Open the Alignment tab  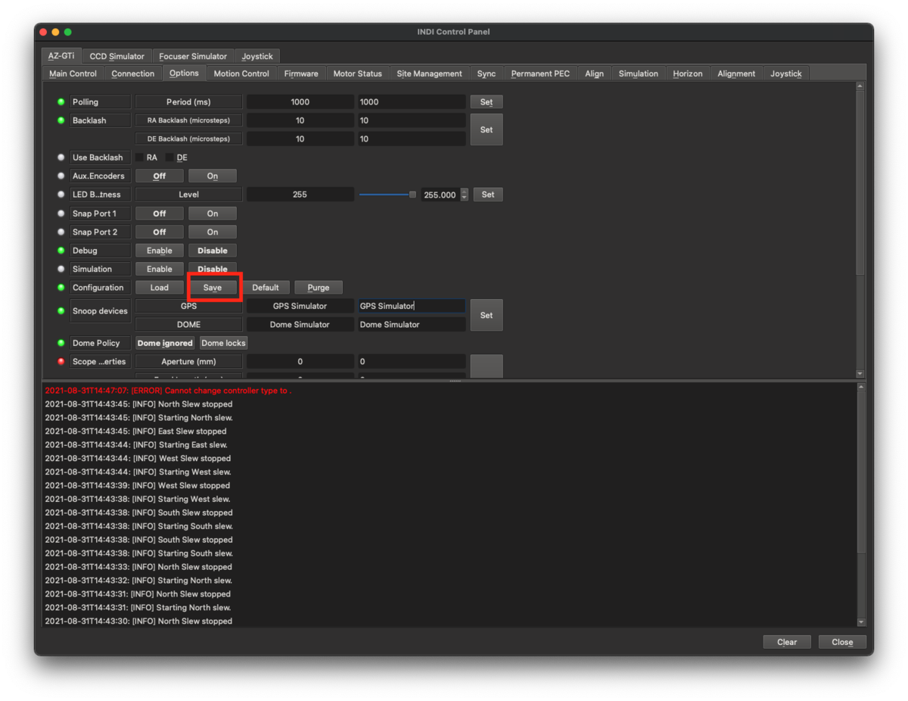736,73
